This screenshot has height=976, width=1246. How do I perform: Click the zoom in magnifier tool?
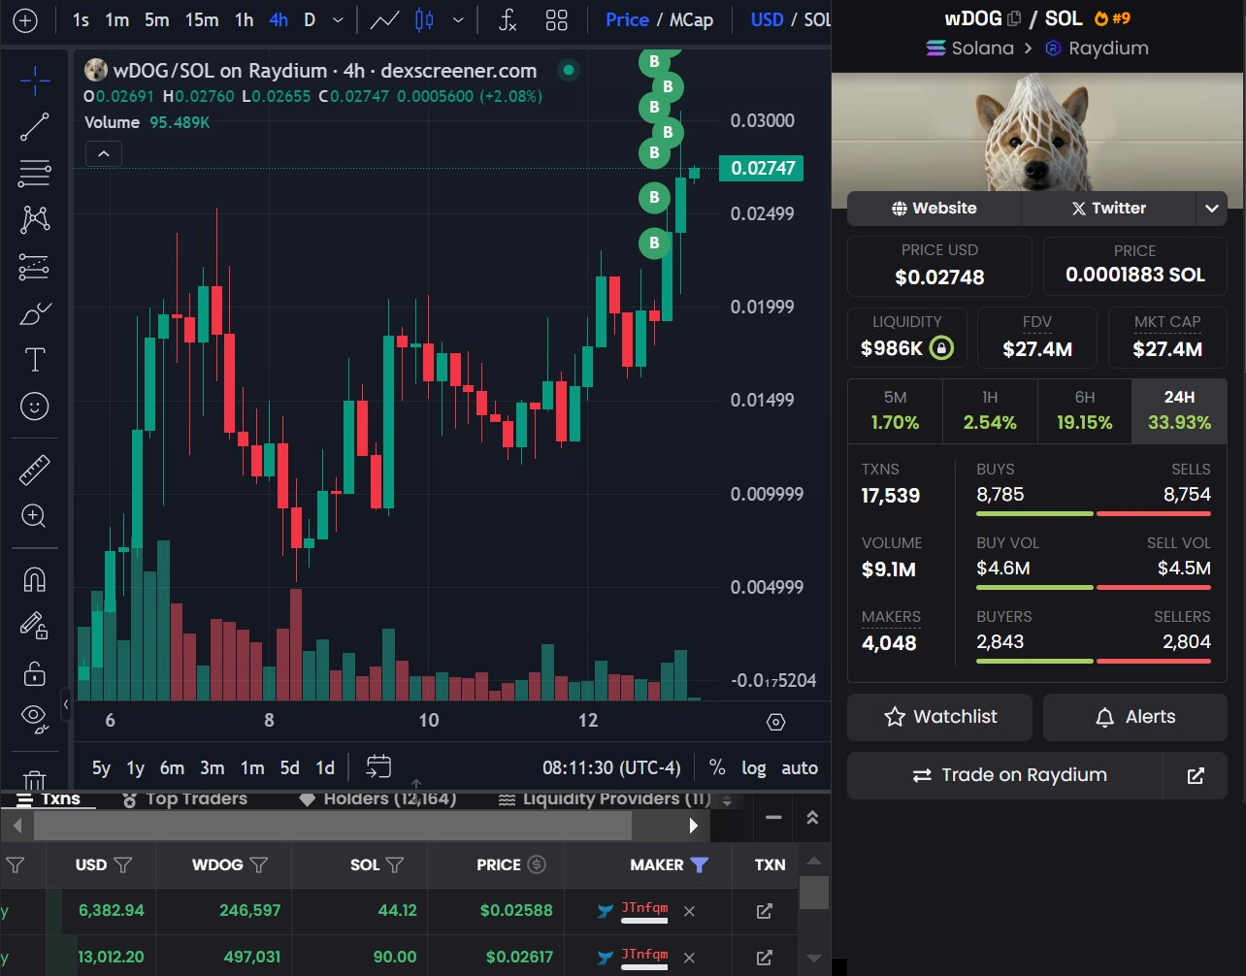(x=35, y=516)
